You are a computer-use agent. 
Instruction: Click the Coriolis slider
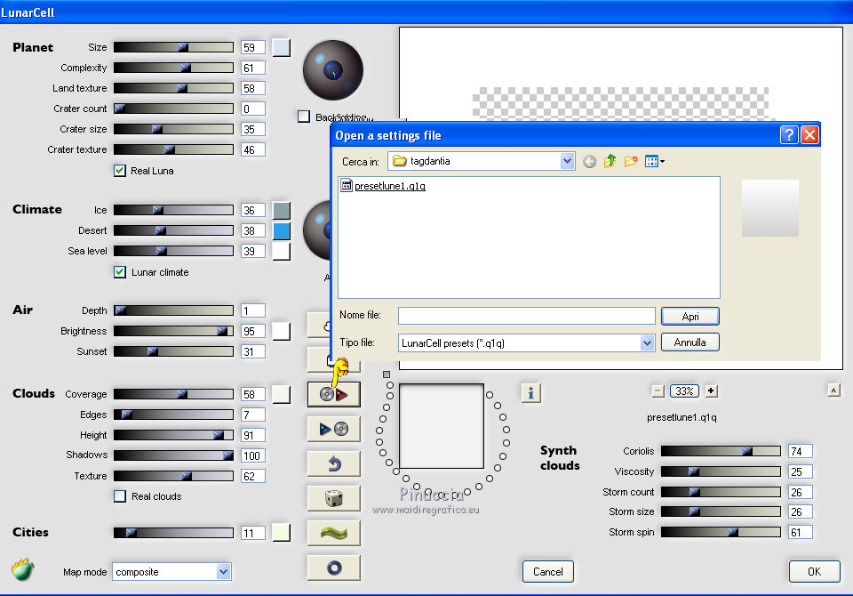coord(721,451)
